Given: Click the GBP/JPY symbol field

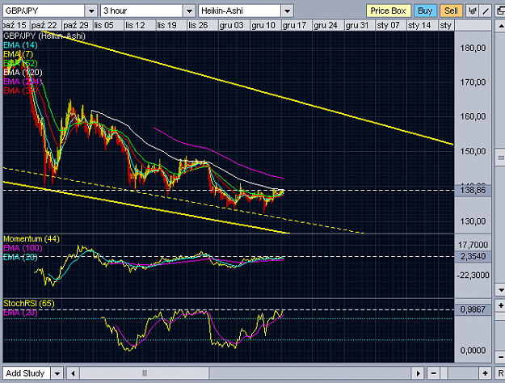Looking at the screenshot, I should [x=44, y=11].
